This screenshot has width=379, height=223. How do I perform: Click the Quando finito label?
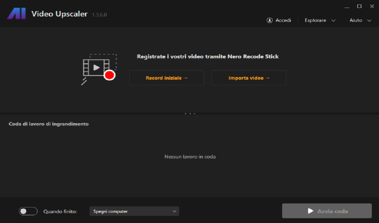(x=60, y=212)
